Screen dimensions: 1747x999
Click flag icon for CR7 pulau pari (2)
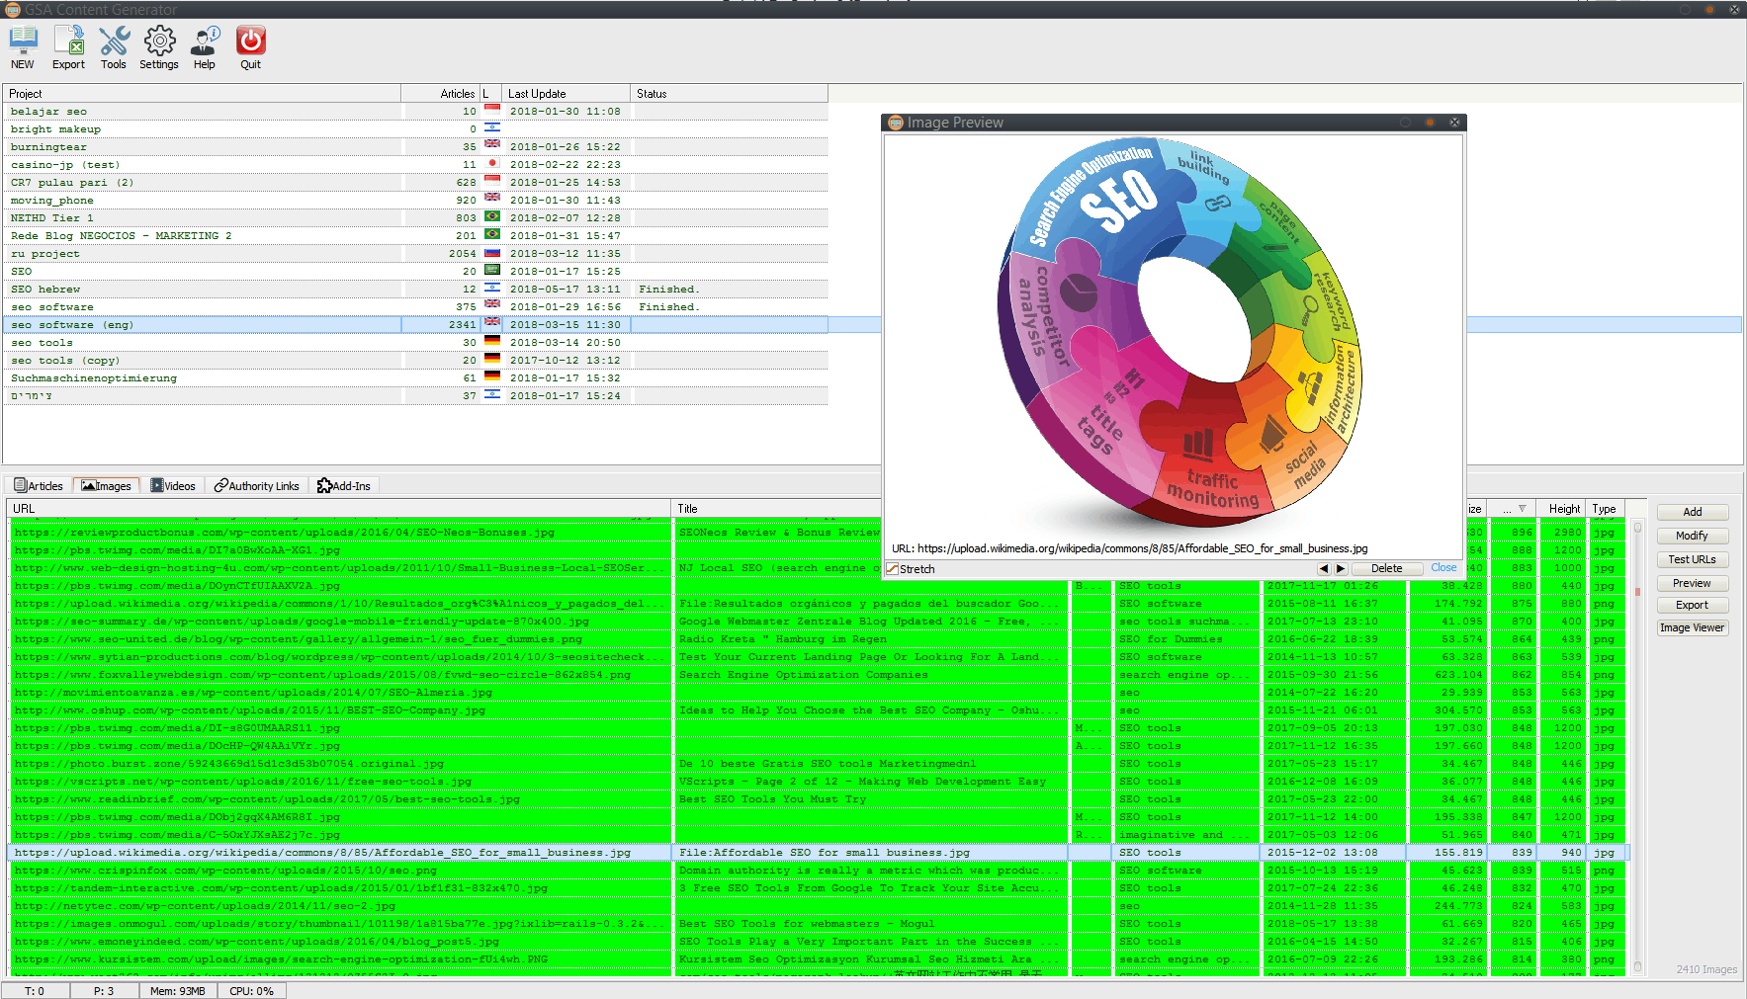(x=492, y=181)
